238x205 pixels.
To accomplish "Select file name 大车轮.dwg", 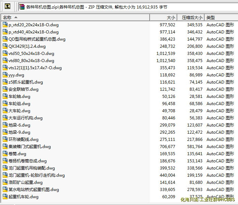I will pyautogui.click(x=19, y=111).
